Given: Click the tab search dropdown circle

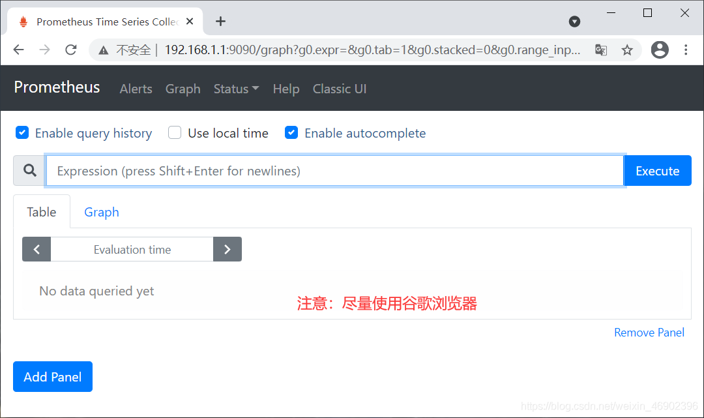Looking at the screenshot, I should (x=574, y=21).
